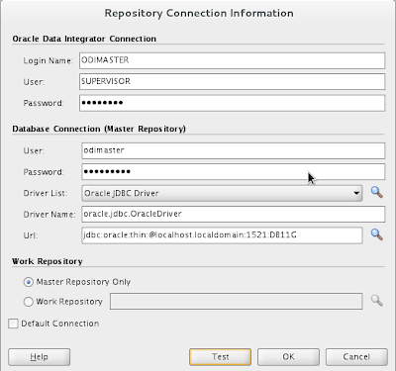
Task: Click the Repository Connection Information title
Action: pyautogui.click(x=199, y=13)
